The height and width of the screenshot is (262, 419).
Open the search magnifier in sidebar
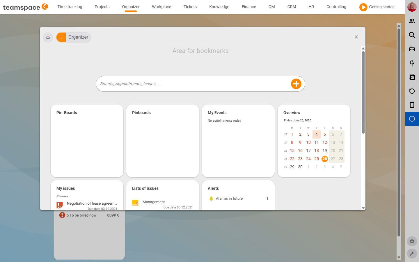point(412,35)
